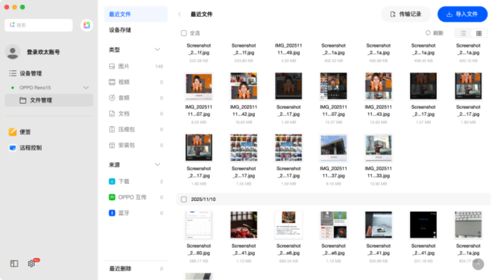Click file name IMG_202511 11...49.jpg
This screenshot has height=280, width=494.
289,49
